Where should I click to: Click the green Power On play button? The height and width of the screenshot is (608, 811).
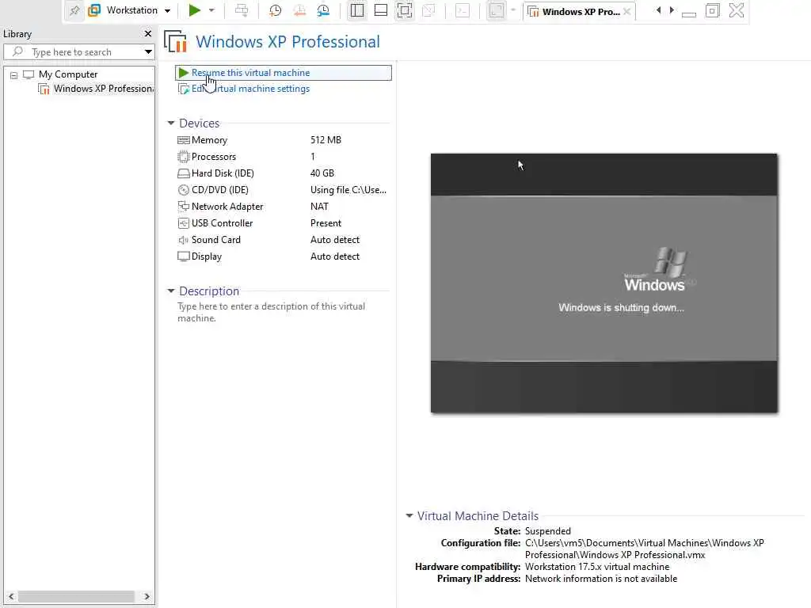click(x=195, y=10)
